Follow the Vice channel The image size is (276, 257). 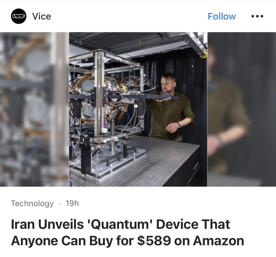click(222, 16)
